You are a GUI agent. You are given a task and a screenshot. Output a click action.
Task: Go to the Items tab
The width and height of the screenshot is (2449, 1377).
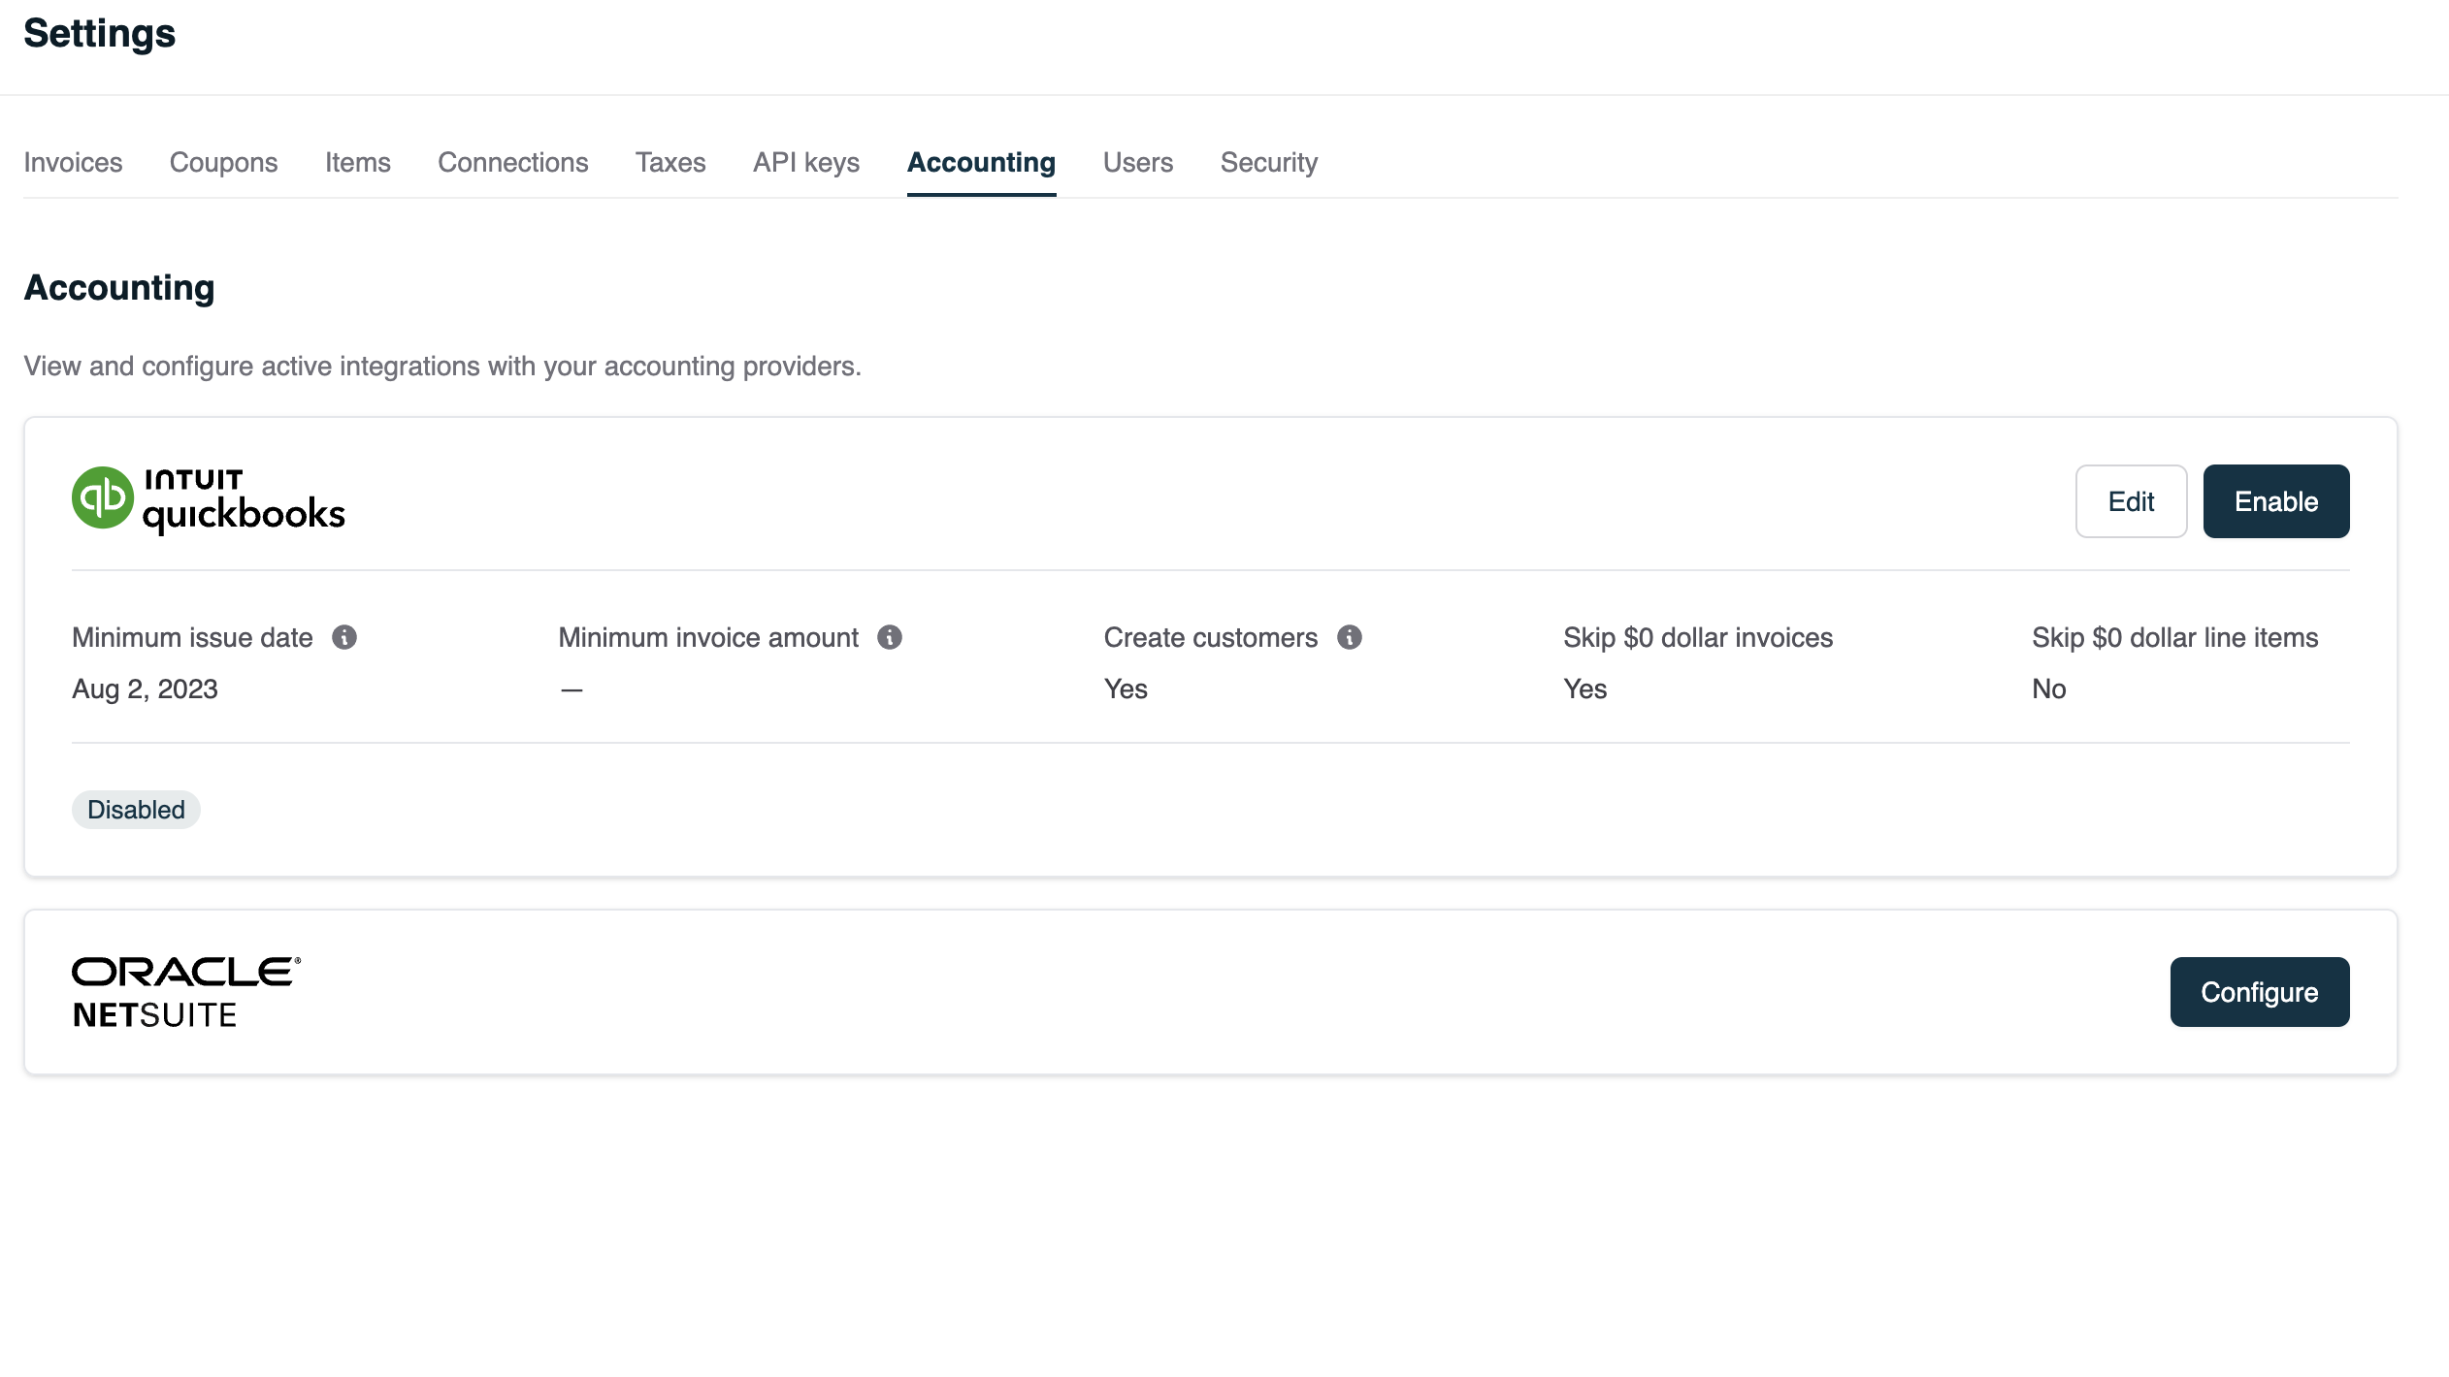point(357,162)
